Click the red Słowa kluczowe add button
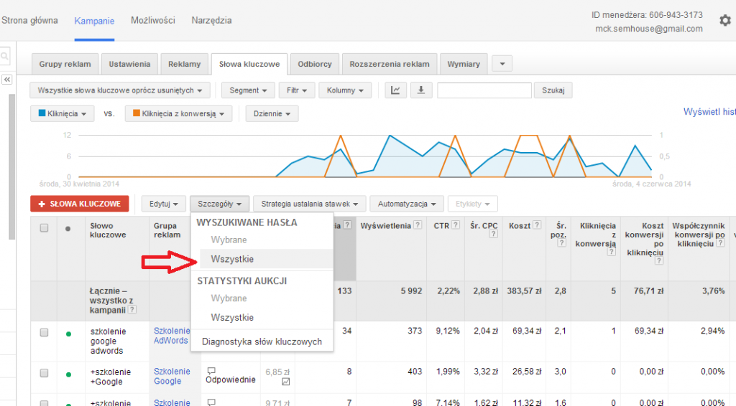The width and height of the screenshot is (736, 406). (80, 204)
